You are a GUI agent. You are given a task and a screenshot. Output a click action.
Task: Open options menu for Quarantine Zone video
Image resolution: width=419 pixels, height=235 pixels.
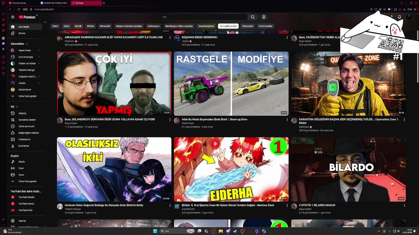point(404,120)
